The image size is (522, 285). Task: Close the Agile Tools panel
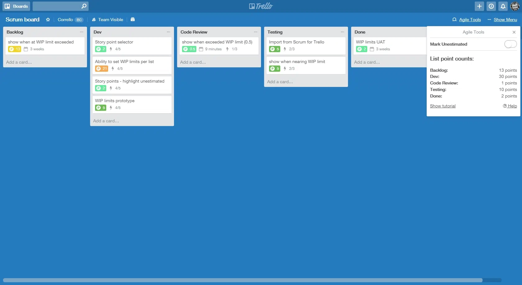[514, 32]
